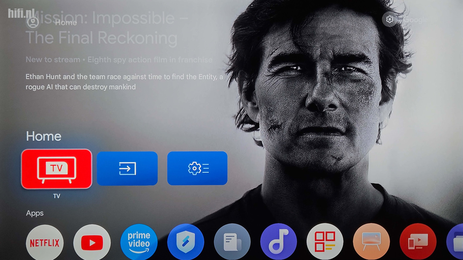Open the grey document manual app

232,242
